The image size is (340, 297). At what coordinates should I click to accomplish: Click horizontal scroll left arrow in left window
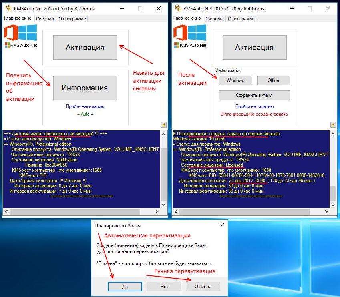[6, 211]
